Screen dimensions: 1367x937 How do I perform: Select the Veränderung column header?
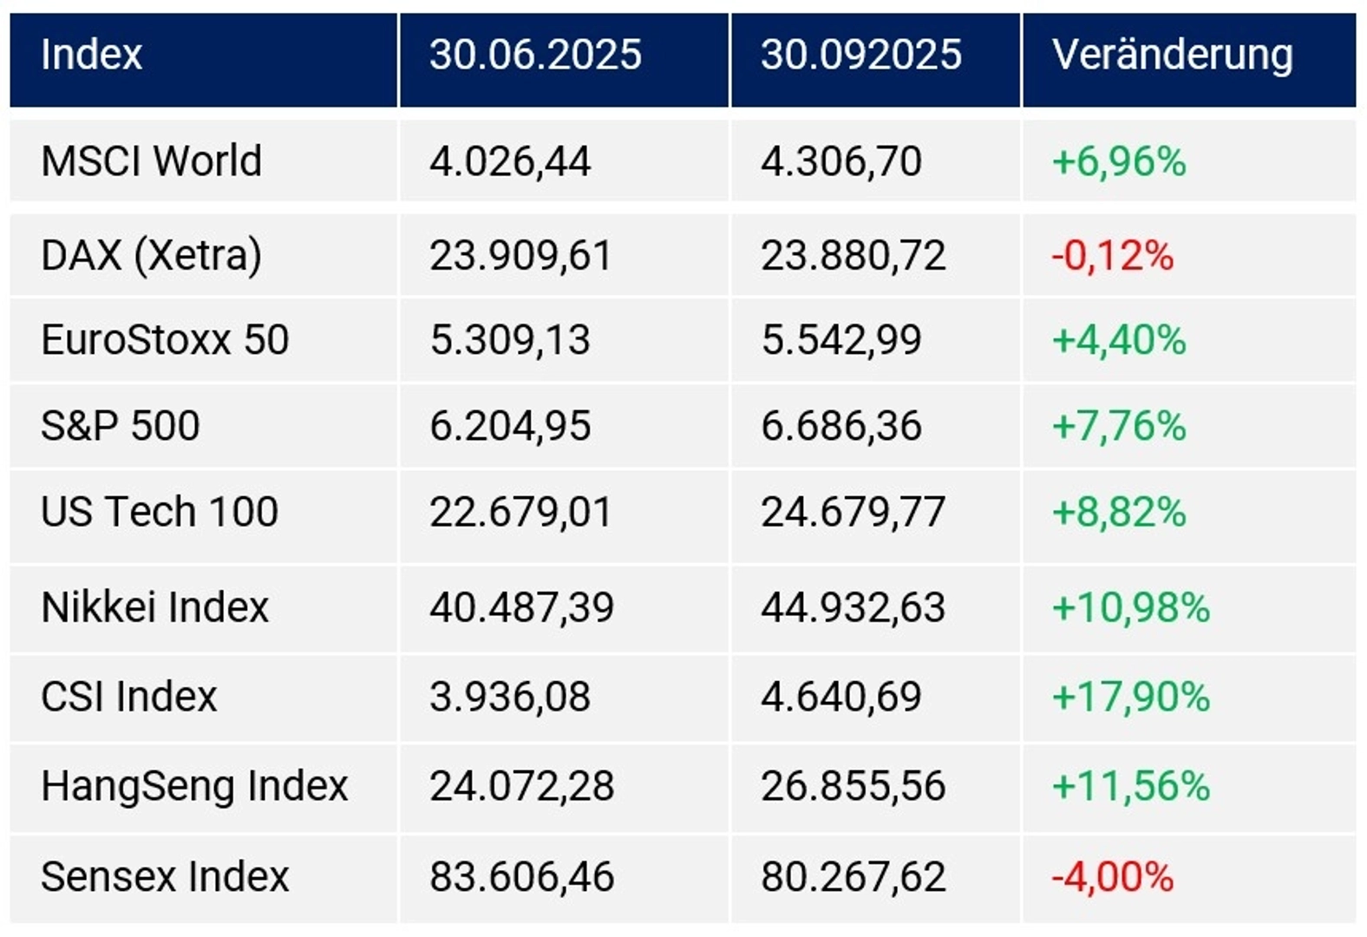click(1172, 55)
